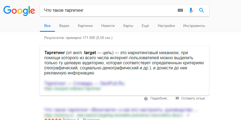The image size is (241, 120).
Task: Click the Подробнее… link
Action: (x=160, y=98)
